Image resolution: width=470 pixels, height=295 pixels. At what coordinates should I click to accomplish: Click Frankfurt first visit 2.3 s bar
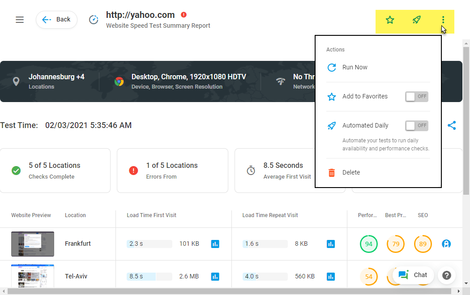pyautogui.click(x=149, y=244)
